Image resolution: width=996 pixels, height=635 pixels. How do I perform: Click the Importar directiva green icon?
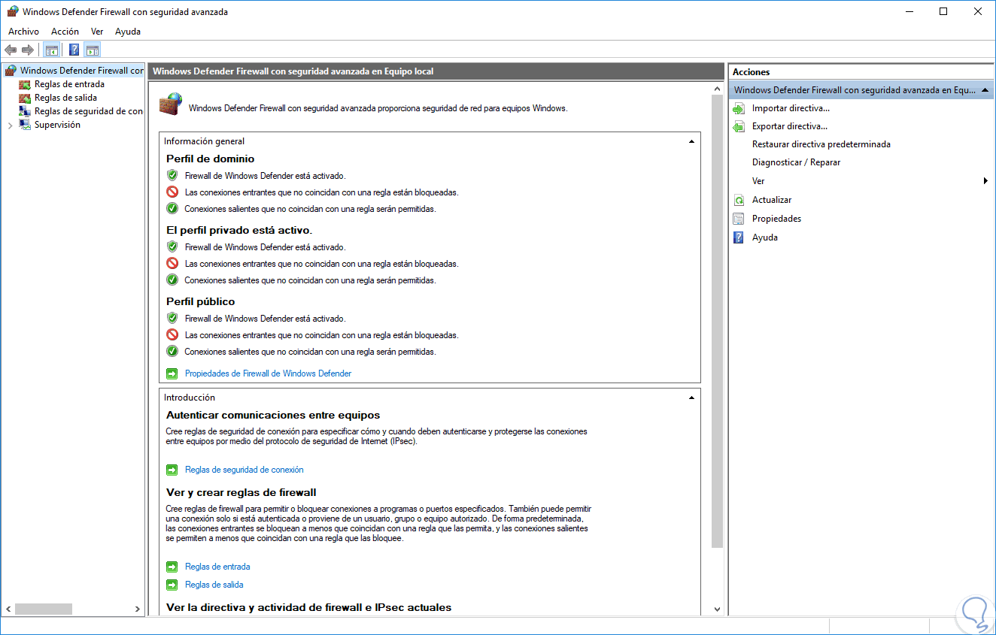point(739,109)
